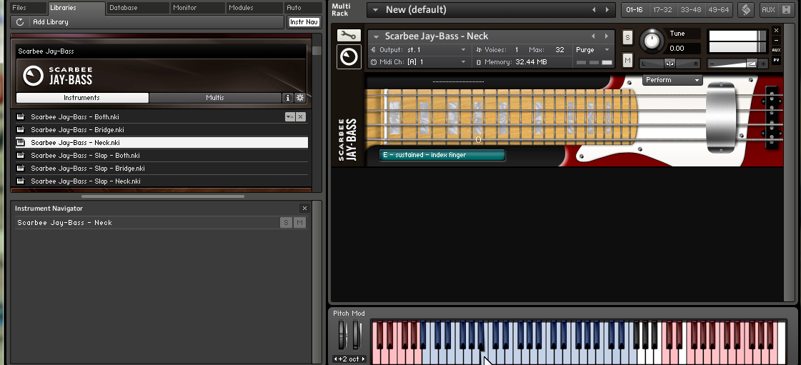Click the volume plus button

point(763,64)
